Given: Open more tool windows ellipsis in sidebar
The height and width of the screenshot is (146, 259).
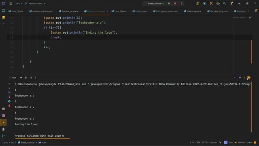Looking at the screenshot, I should [x=3, y=24].
